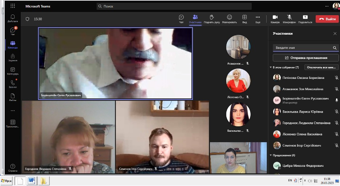
Task: Click self-view video thumbnail bottom right
Action: (x=238, y=158)
